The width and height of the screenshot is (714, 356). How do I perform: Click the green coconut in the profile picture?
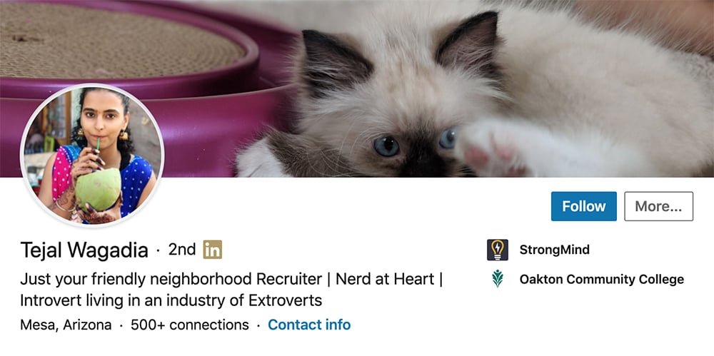98,189
